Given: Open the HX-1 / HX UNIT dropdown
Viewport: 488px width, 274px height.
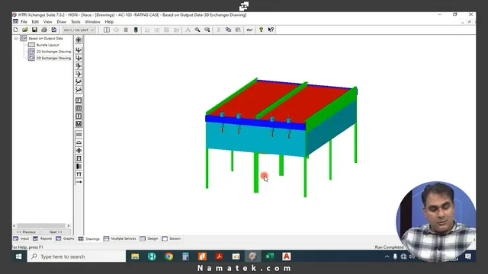Looking at the screenshot, I should click(79, 30).
